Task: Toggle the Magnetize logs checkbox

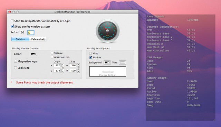Action: pyautogui.click(x=16, y=61)
